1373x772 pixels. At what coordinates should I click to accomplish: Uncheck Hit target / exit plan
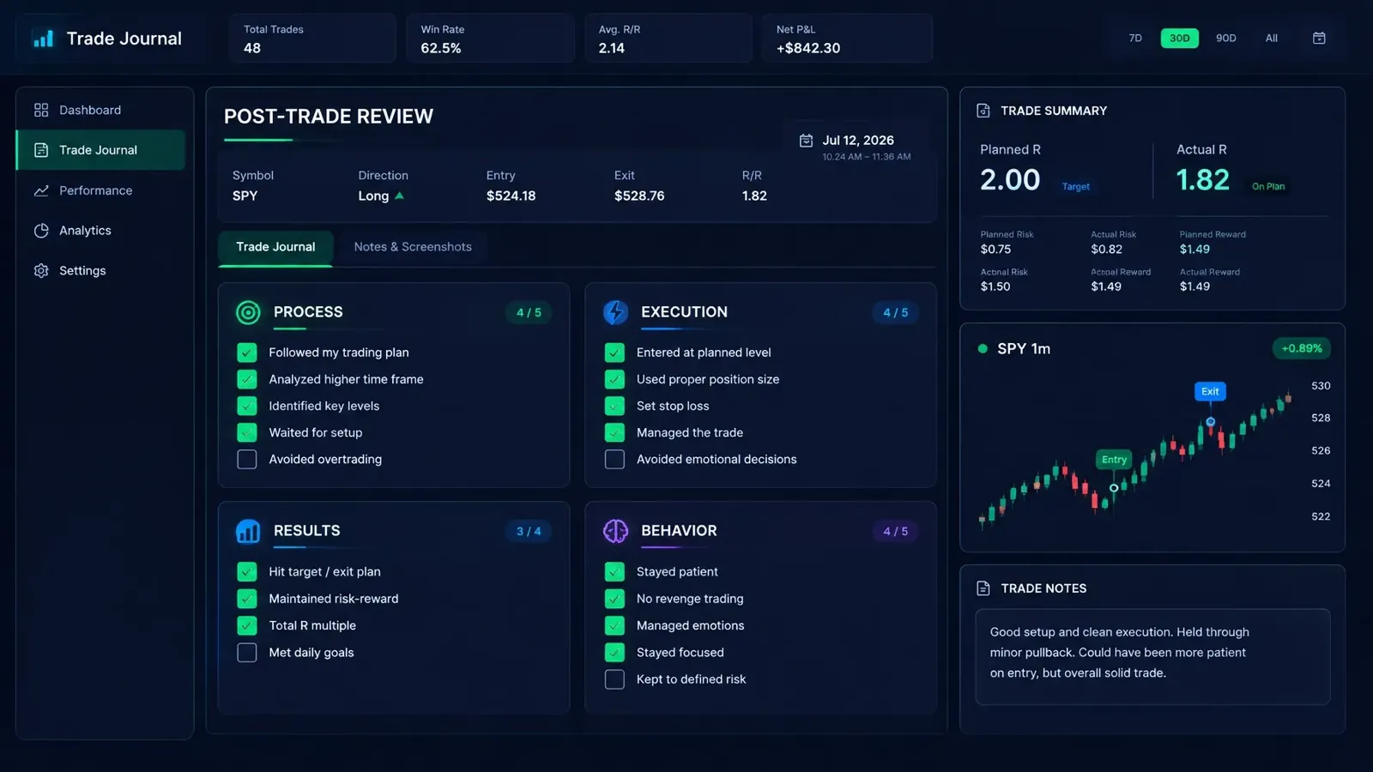pos(247,572)
